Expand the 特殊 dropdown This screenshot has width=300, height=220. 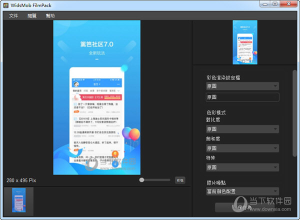point(242,167)
